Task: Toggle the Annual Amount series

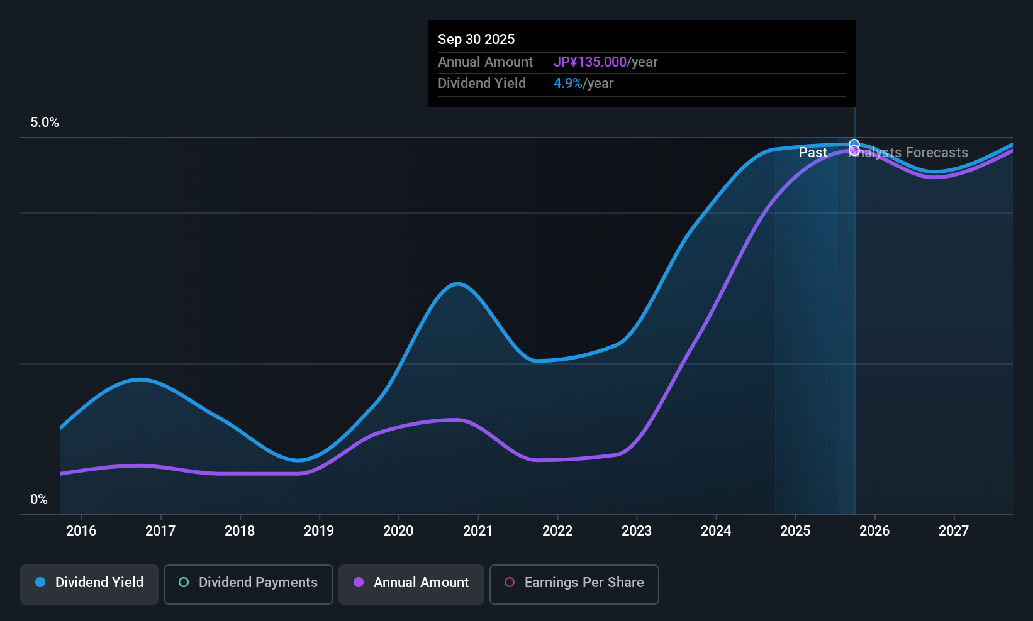Action: pyautogui.click(x=411, y=585)
